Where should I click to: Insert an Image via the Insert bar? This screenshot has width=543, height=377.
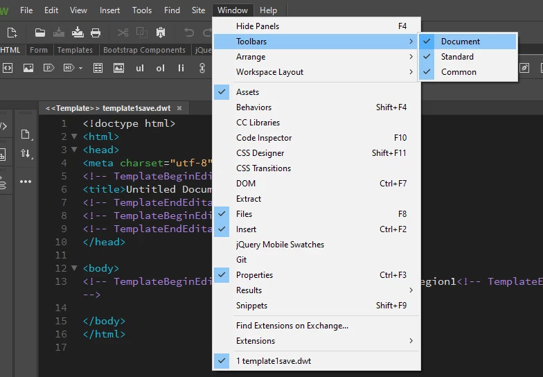click(28, 68)
